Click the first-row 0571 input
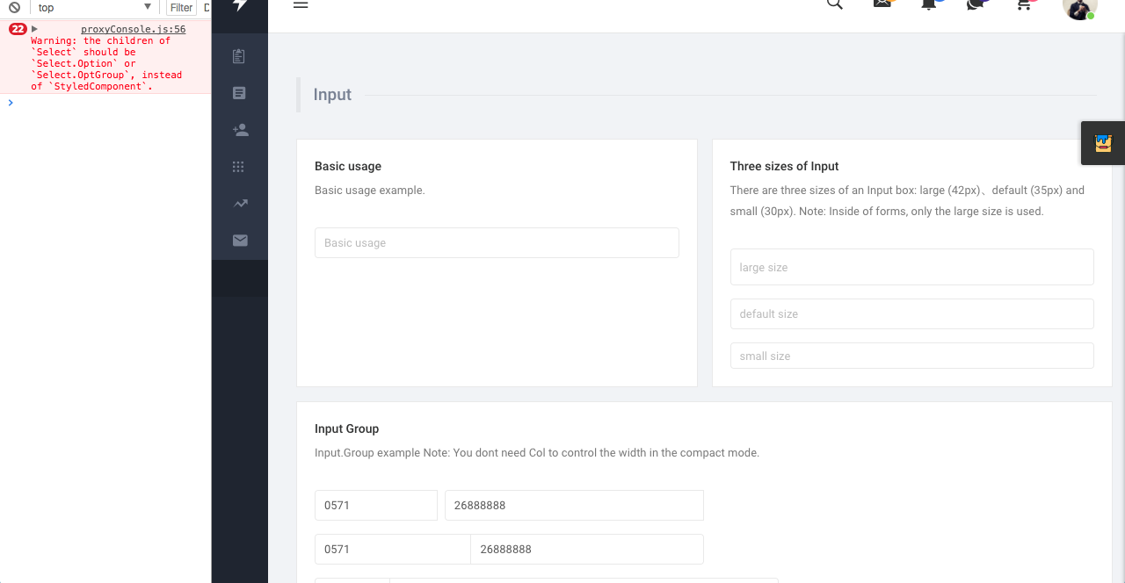 point(376,506)
